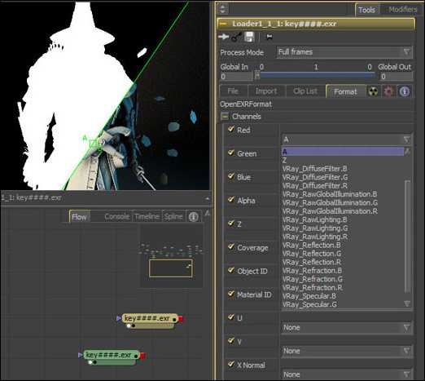Click the Global In value field
The image size is (425, 381).
coord(236,77)
